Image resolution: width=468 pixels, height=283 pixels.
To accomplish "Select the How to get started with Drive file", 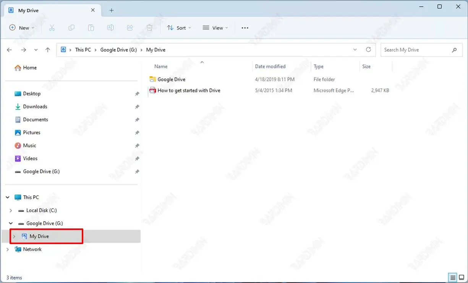I will pyautogui.click(x=189, y=90).
